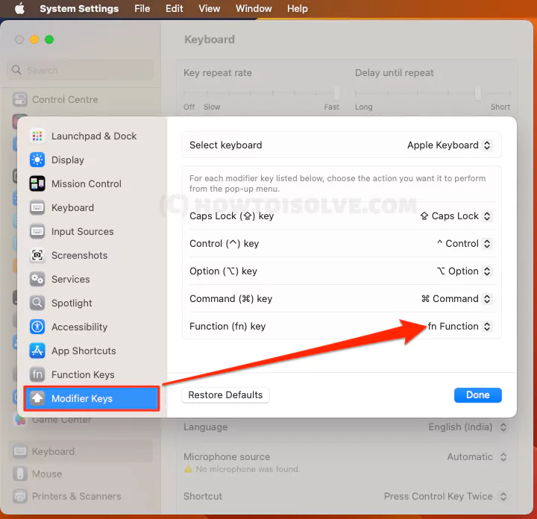Click the App Shortcuts icon

37,351
